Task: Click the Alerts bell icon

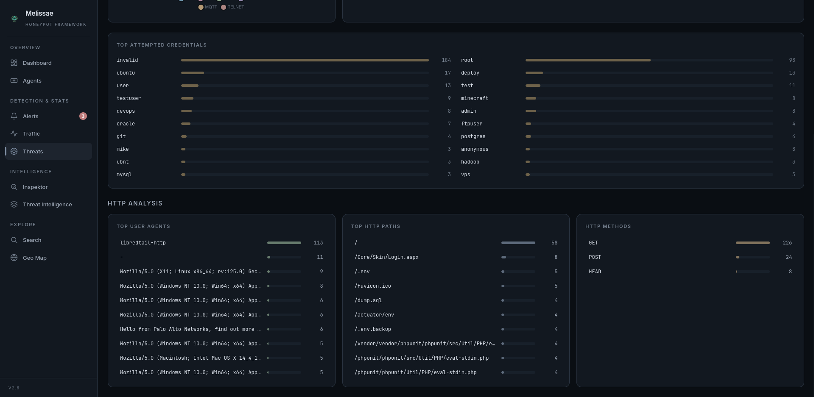Action: coord(14,116)
